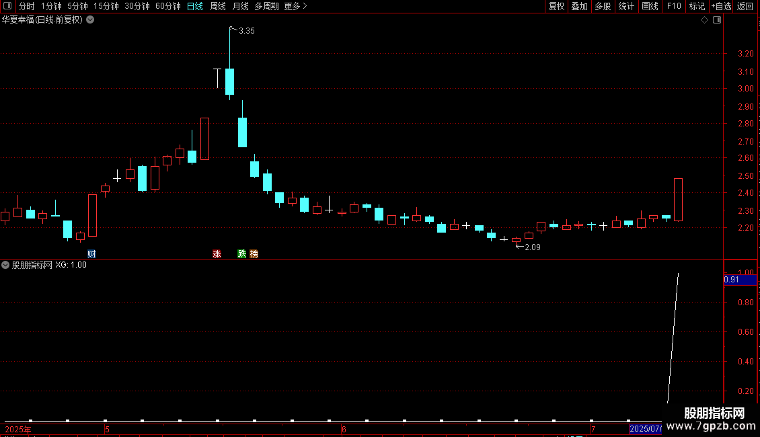Click the last large red candlestick
760x437 pixels.
(678, 200)
